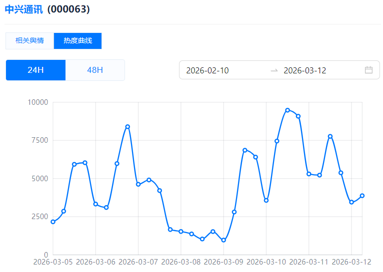Select the 24H time range
This screenshot has height=272, width=383.
(35, 70)
